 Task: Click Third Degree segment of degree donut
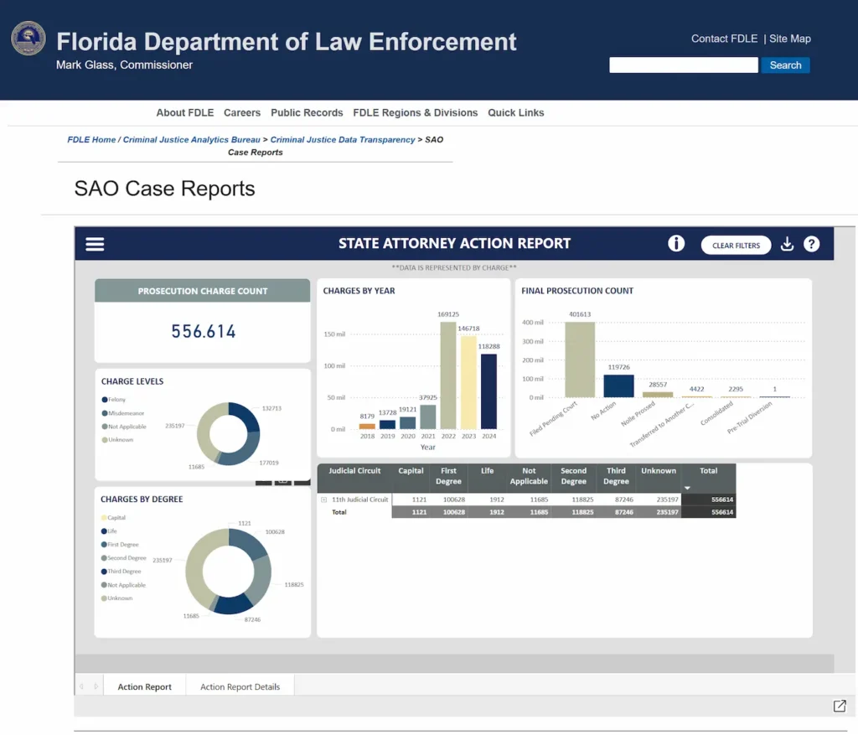(234, 605)
